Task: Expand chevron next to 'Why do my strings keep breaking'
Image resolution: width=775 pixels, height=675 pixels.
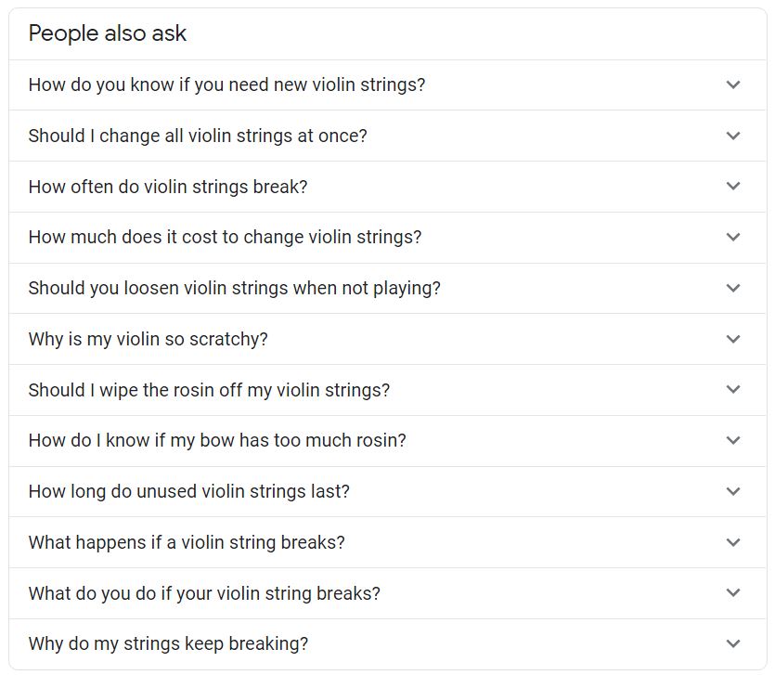Action: (733, 643)
